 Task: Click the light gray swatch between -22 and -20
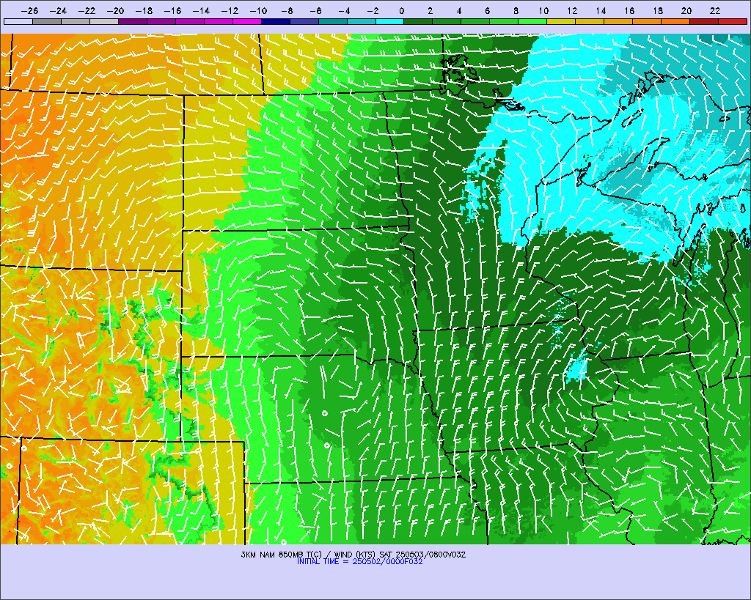[x=104, y=21]
